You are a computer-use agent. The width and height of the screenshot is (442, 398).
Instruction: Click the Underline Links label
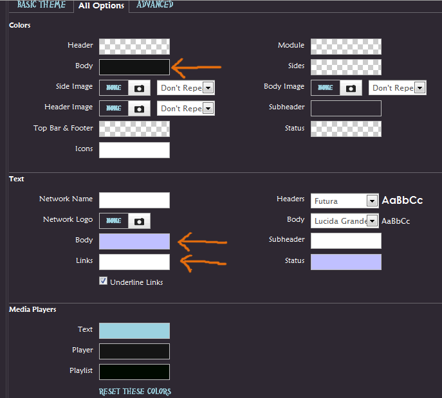(136, 282)
